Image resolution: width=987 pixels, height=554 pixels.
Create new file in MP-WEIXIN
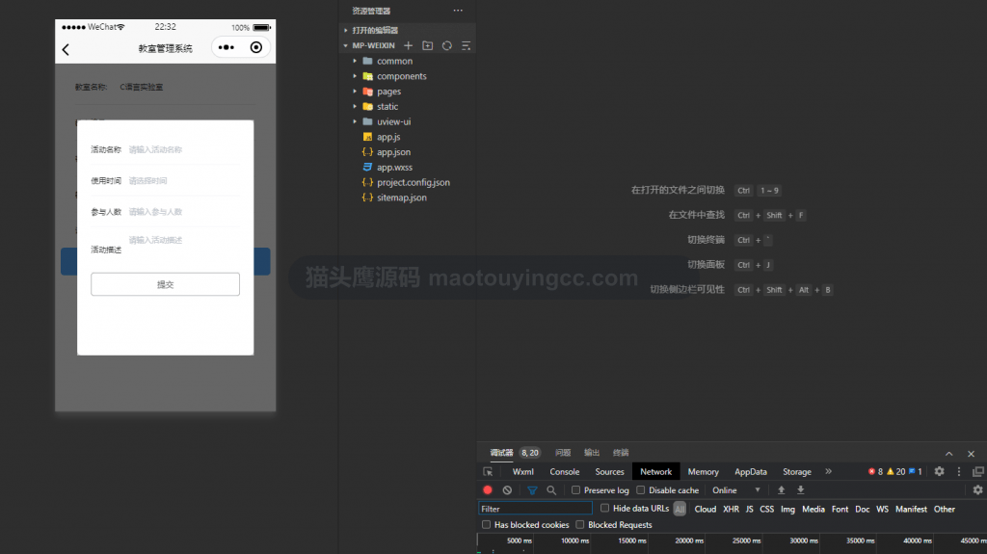click(x=408, y=45)
